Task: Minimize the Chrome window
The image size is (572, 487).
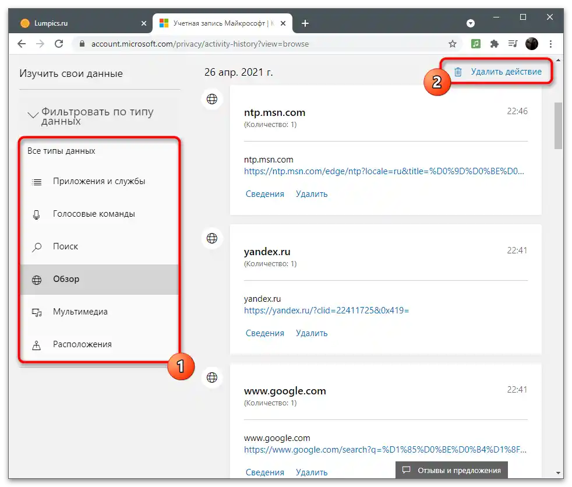Action: point(496,17)
